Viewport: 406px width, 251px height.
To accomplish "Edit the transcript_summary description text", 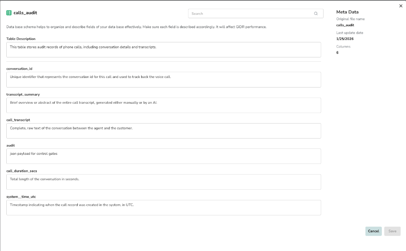I will pos(163,105).
